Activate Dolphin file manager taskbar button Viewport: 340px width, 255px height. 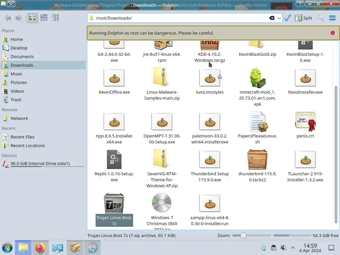pos(23,248)
